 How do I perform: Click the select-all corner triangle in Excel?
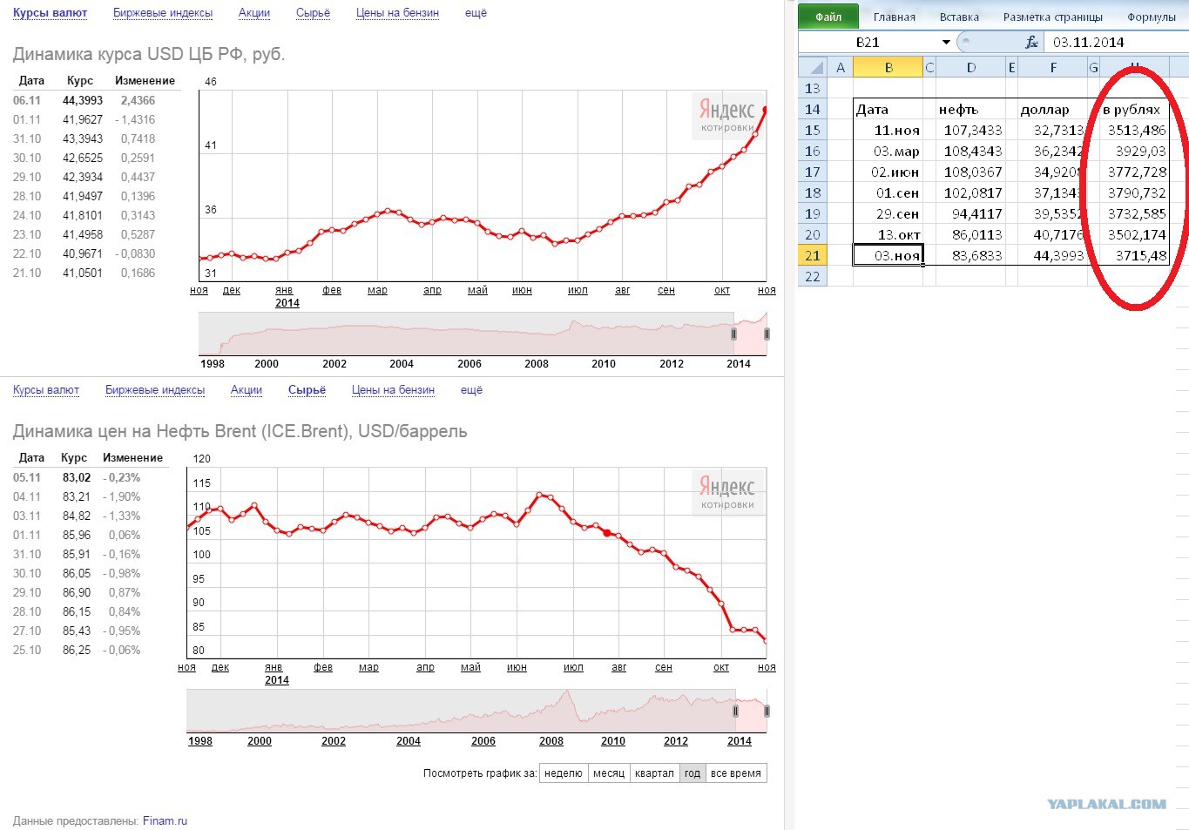(813, 67)
